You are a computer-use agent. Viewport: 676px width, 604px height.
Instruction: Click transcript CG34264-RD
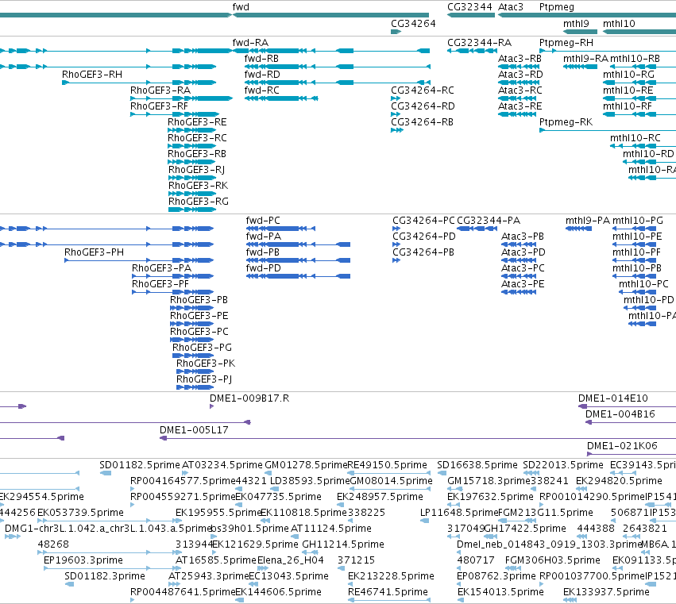(396, 114)
